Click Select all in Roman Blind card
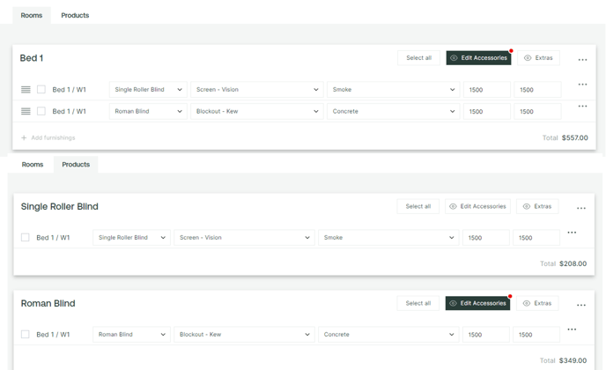Screen dimensions: 606x370 coord(418,303)
